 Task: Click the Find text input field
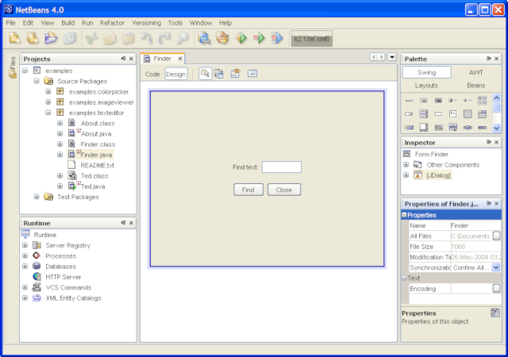(x=282, y=167)
